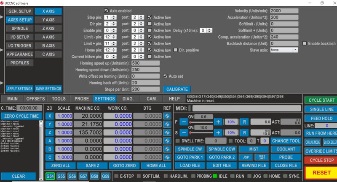Zero the Y axis work coordinate
This screenshot has height=182, width=337.
tap(50, 124)
